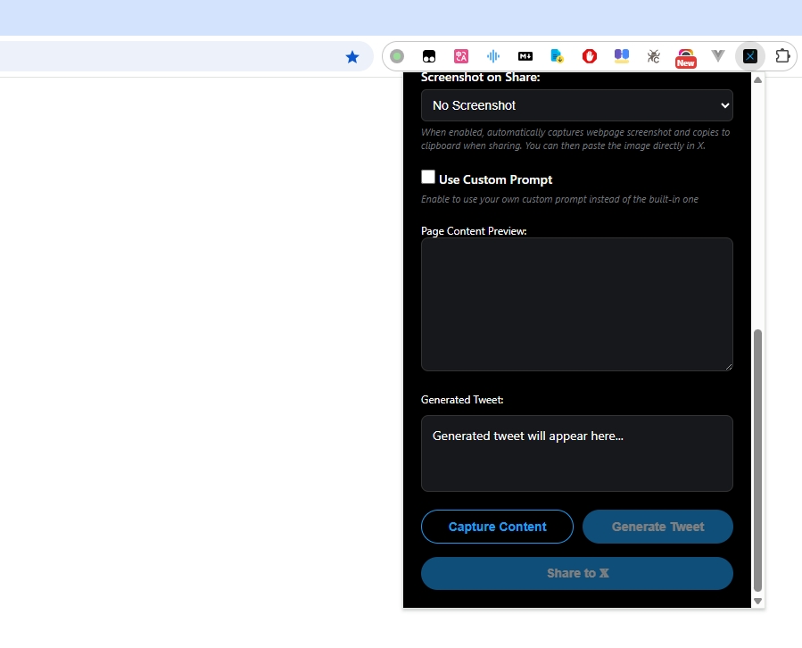Screen dimensions: 802x648
Task: Click the popup scrollbar down arrow
Action: [757, 600]
